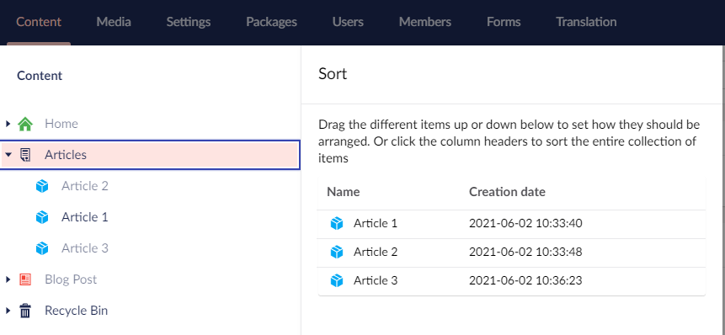Click cube icon in Article 1 sort row
The height and width of the screenshot is (335, 725).
tap(337, 224)
